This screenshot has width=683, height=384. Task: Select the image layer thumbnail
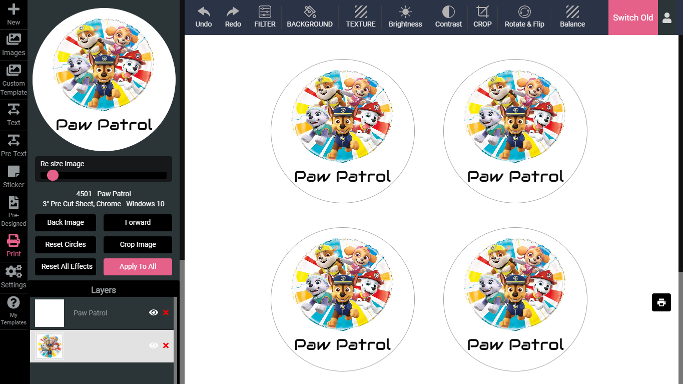[x=50, y=346]
